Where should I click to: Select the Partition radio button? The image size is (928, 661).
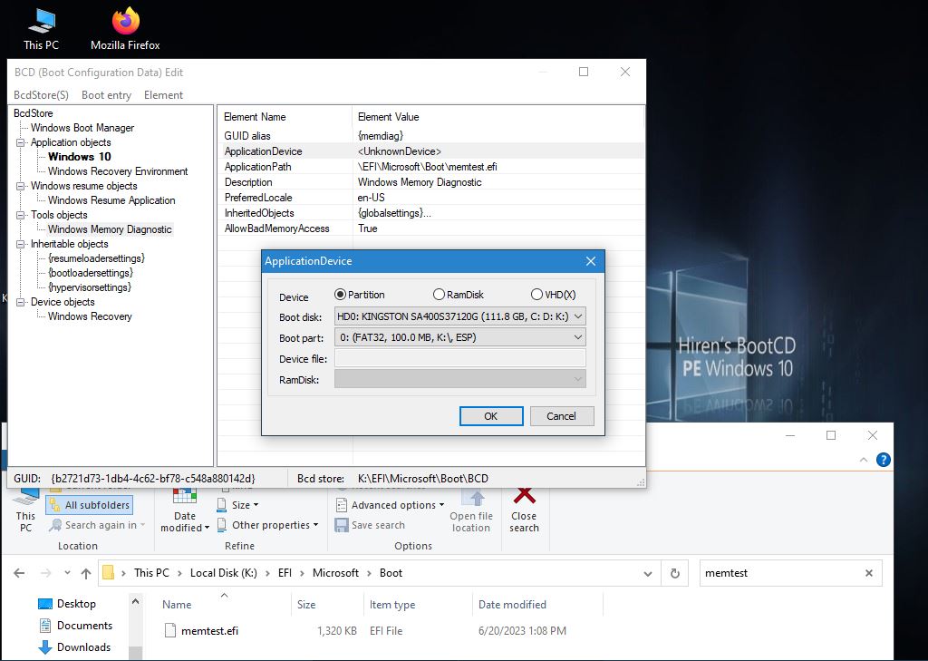coord(341,295)
